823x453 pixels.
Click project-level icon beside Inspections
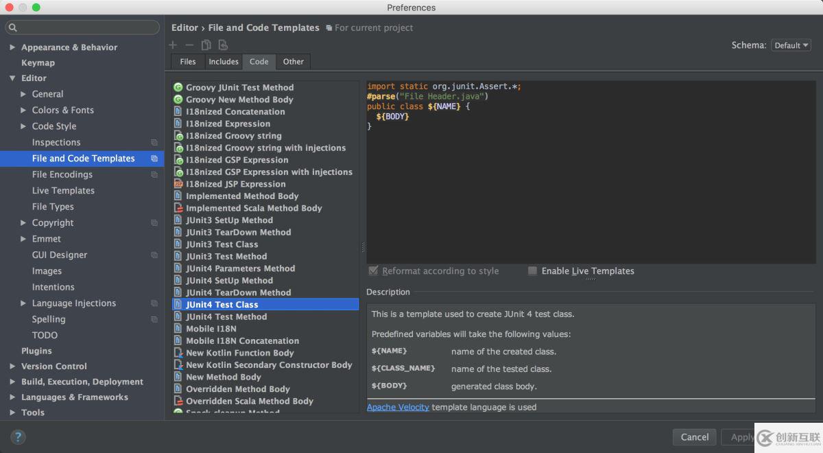pos(154,143)
